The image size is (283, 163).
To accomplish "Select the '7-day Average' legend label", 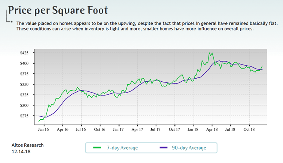I will click(x=122, y=148).
